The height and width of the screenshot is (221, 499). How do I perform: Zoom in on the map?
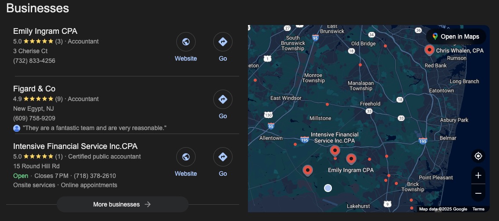click(x=478, y=175)
